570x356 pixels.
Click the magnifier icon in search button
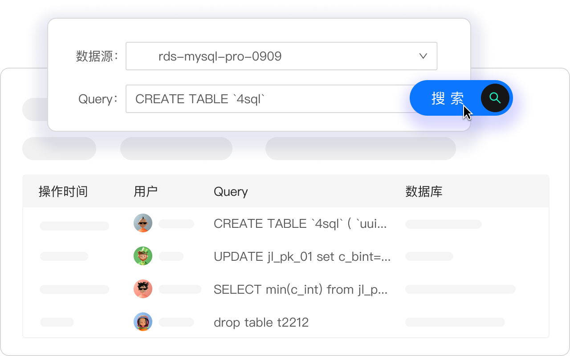pyautogui.click(x=495, y=98)
